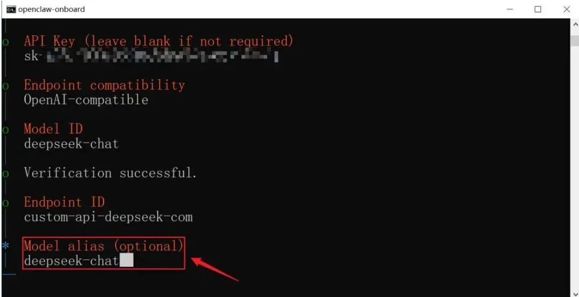Click the Model alias (optional) label
Screen dimensions: 579x297
103,247
